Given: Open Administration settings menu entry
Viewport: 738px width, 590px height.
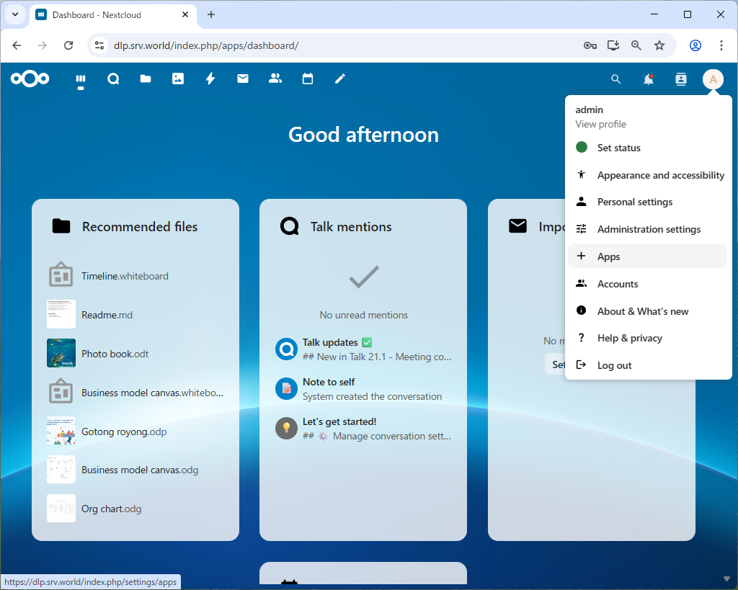Looking at the screenshot, I should coord(649,229).
